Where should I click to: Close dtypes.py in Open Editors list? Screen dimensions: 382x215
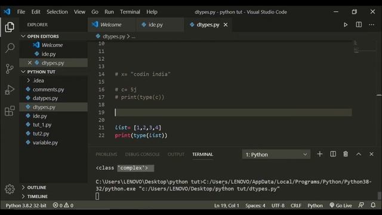click(x=30, y=63)
